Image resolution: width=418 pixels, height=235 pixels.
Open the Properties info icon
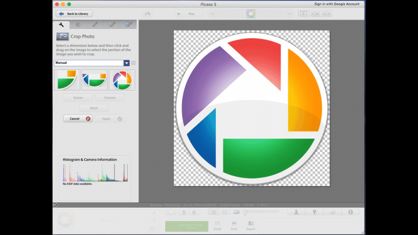tap(351, 212)
